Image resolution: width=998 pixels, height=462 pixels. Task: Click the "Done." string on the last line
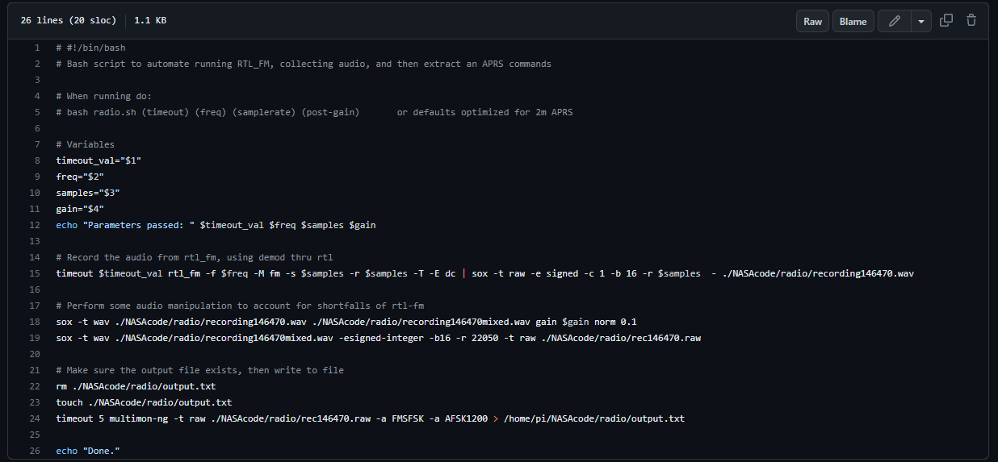tap(102, 451)
